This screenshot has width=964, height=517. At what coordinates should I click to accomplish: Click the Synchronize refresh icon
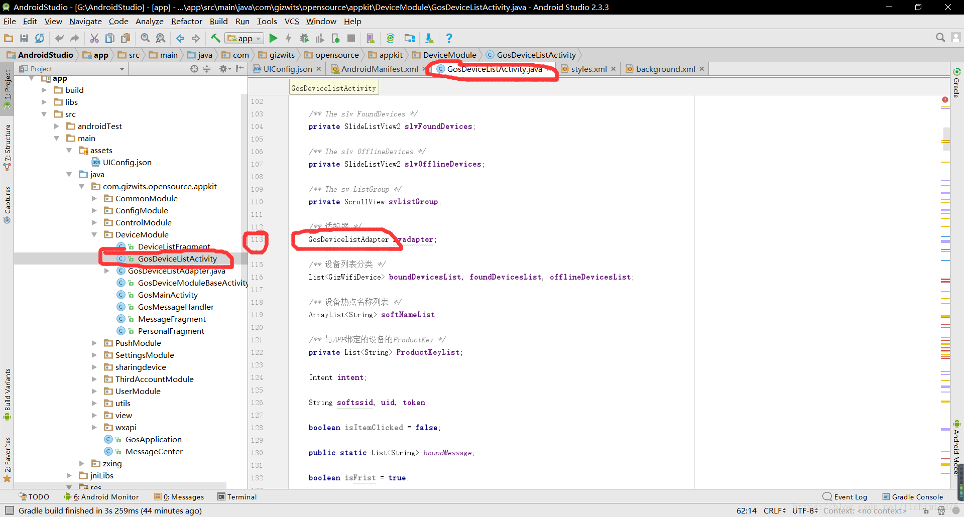pos(40,38)
